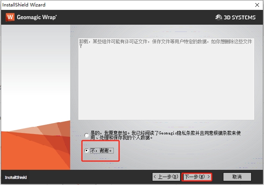Go back with the 上一步(B) button

166,177
